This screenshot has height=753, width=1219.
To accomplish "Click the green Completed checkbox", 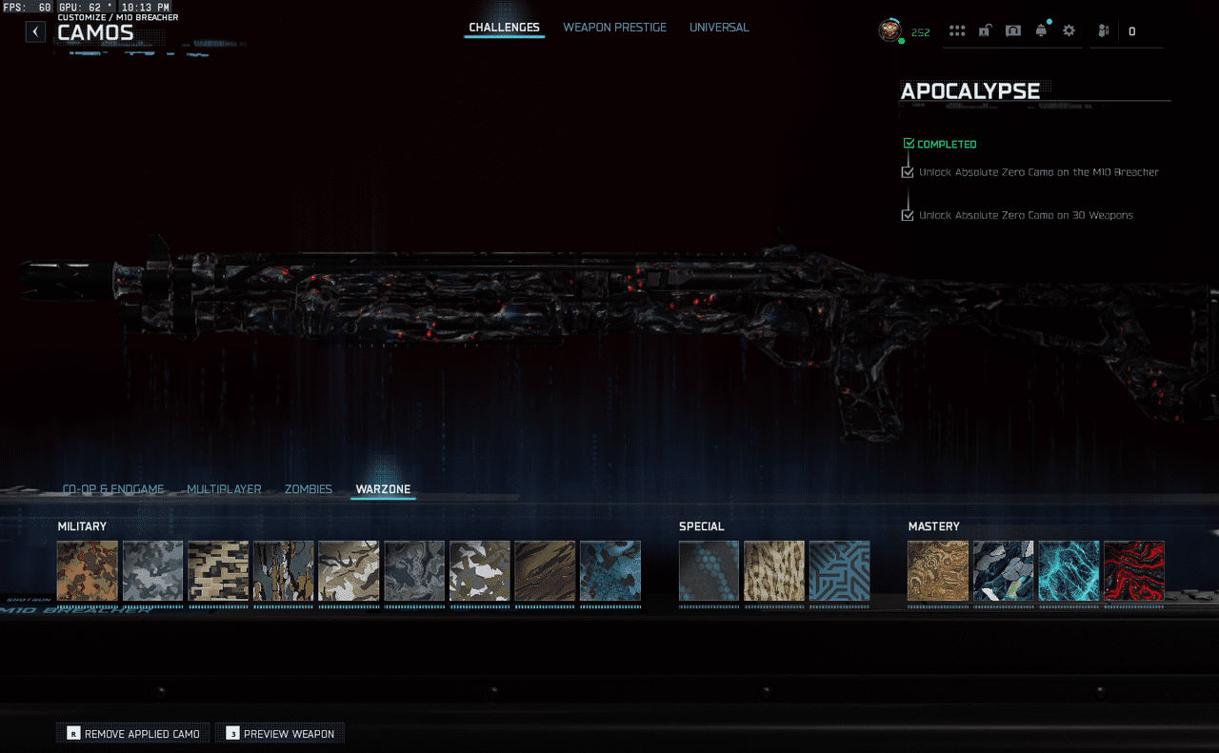I will click(x=909, y=144).
